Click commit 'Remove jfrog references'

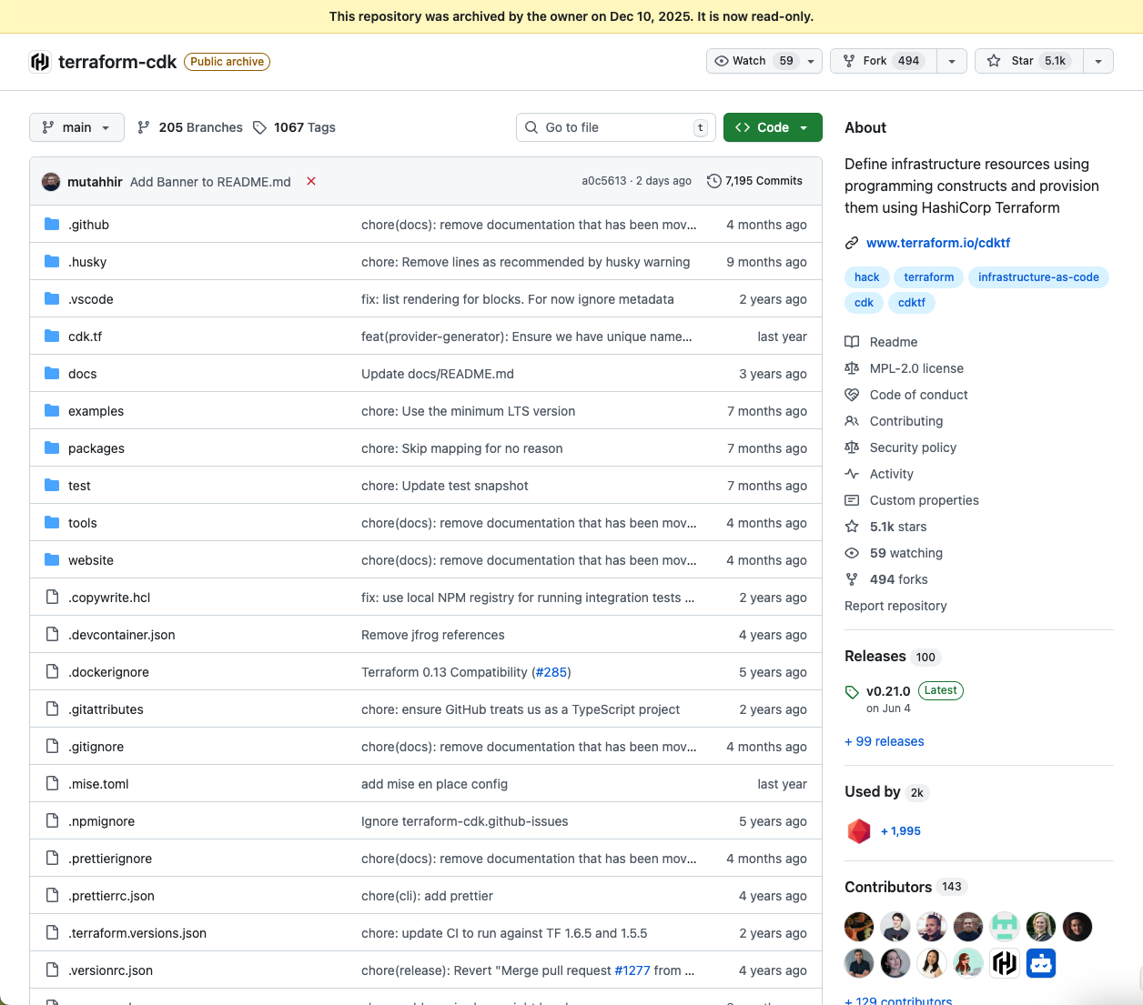pos(433,635)
